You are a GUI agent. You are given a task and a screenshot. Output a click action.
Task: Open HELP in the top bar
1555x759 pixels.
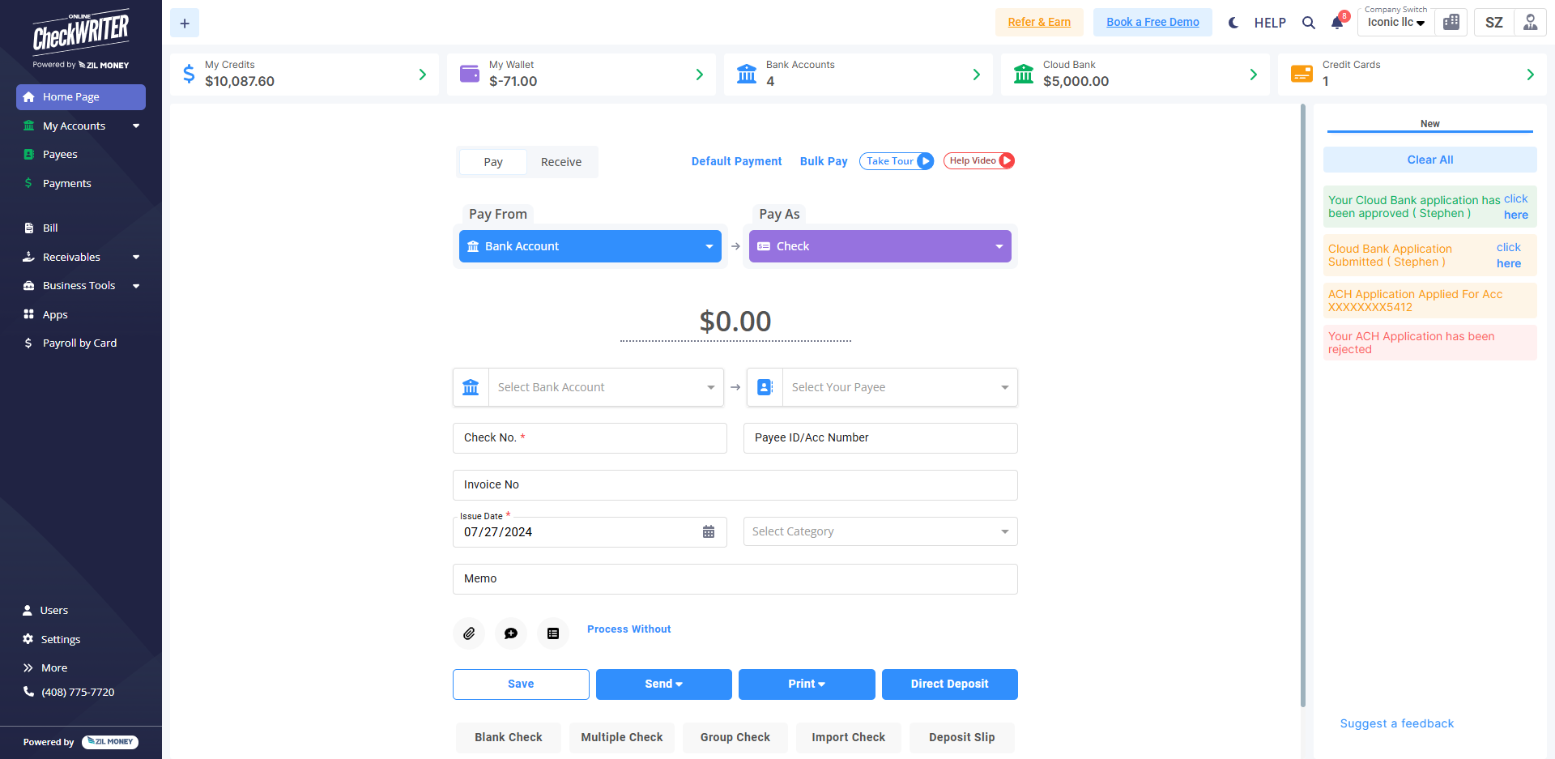point(1270,23)
